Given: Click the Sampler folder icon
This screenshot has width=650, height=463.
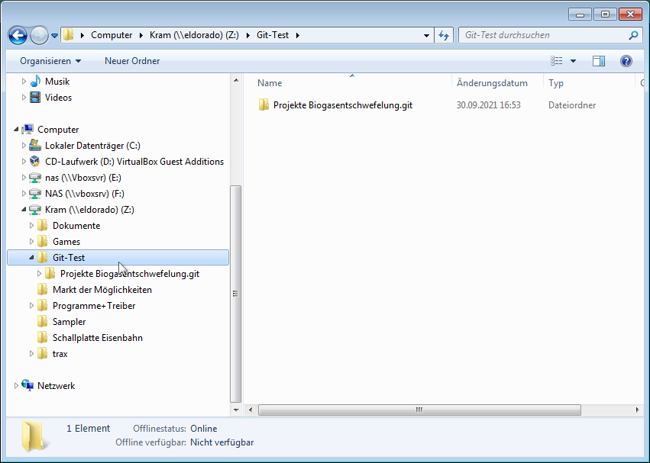Looking at the screenshot, I should 42,322.
